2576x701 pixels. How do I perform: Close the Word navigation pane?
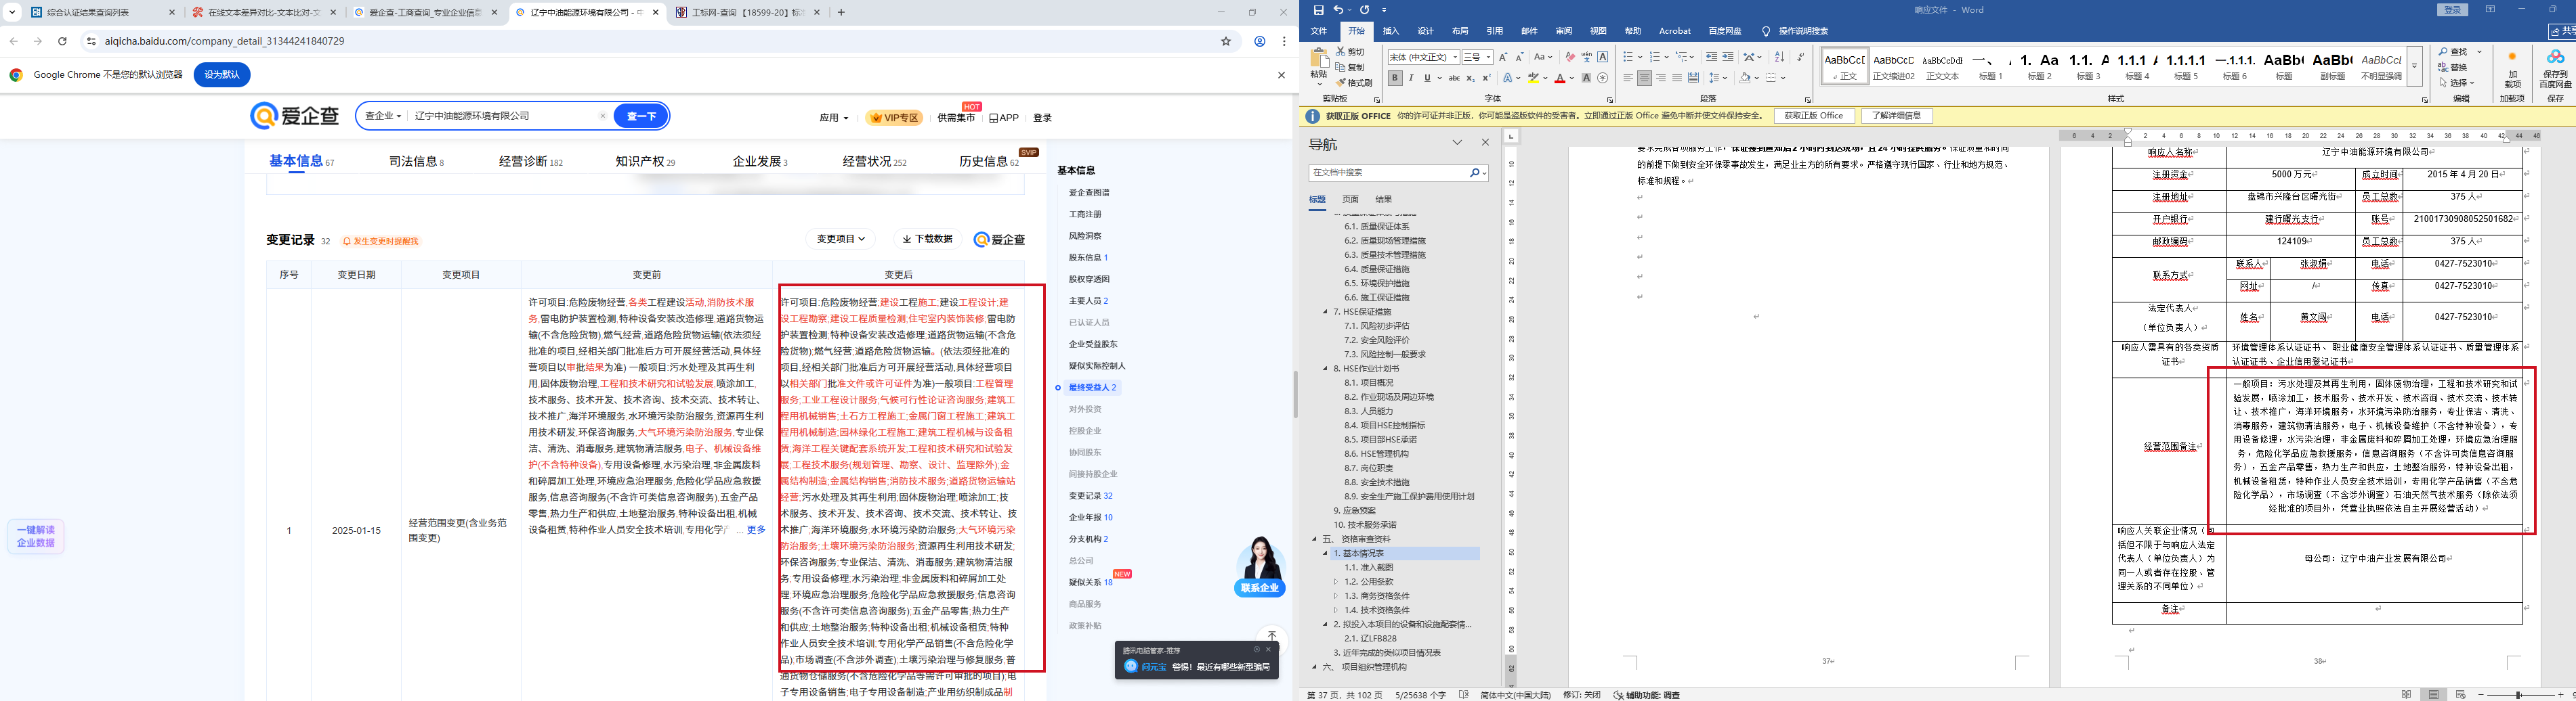coord(1485,143)
